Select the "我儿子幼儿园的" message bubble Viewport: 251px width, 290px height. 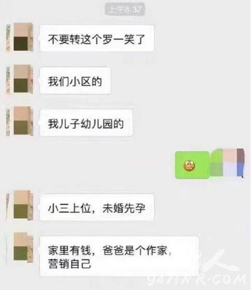[86, 123]
